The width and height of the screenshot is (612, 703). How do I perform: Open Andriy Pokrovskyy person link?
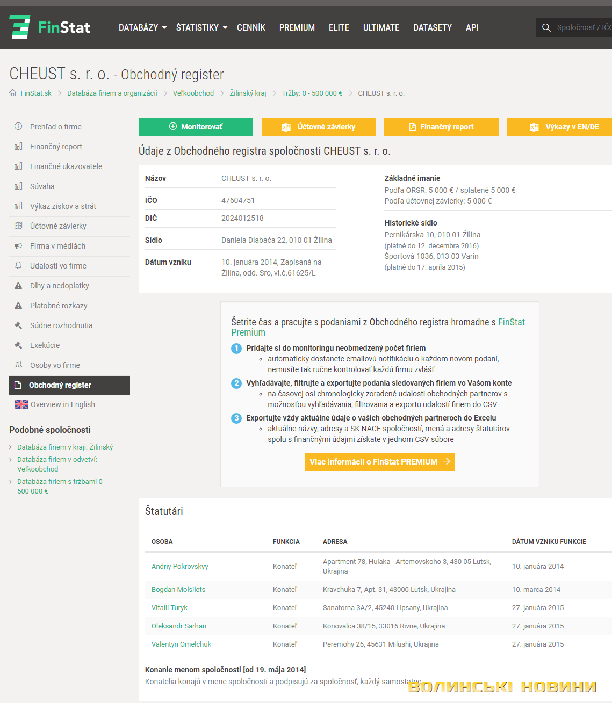pos(179,566)
